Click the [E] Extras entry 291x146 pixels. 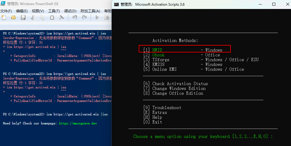tap(155, 112)
